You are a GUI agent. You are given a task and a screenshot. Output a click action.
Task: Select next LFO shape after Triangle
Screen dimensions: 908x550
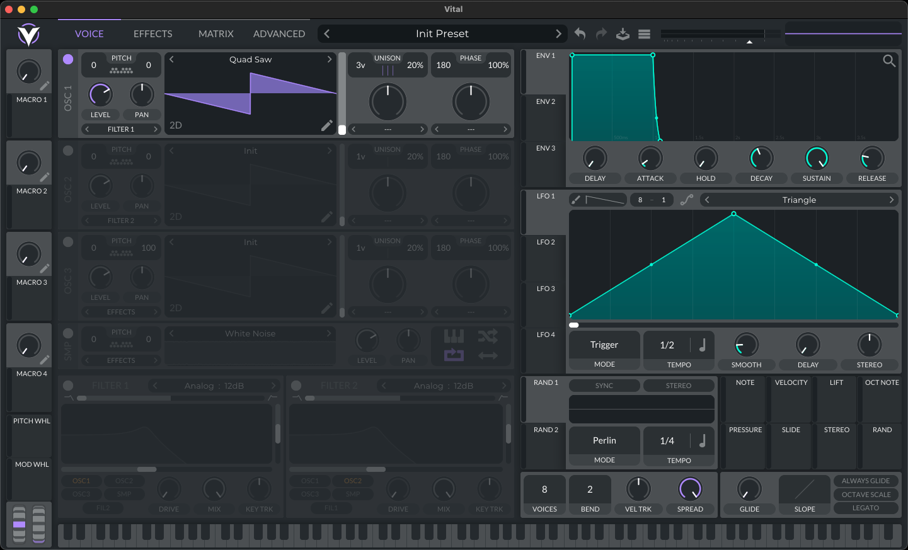[892, 200]
